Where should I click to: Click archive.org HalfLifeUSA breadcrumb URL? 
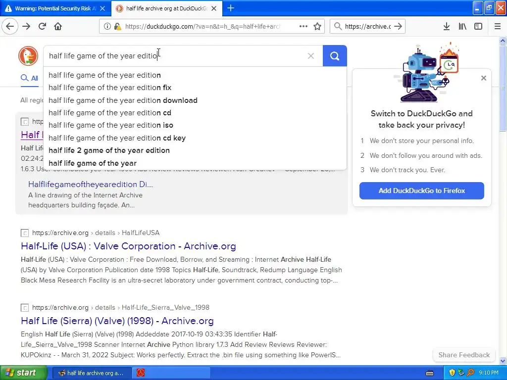(x=96, y=233)
